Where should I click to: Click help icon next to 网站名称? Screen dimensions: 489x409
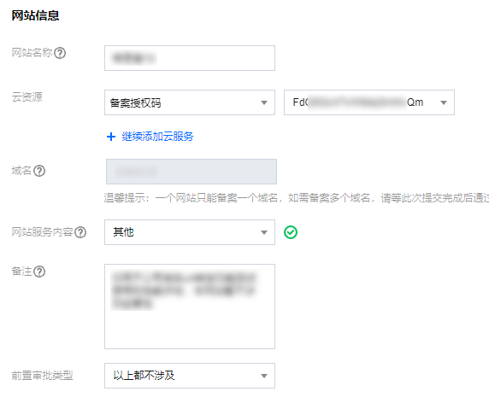coord(60,53)
